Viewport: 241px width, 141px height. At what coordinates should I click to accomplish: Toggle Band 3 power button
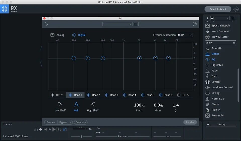[106, 95]
